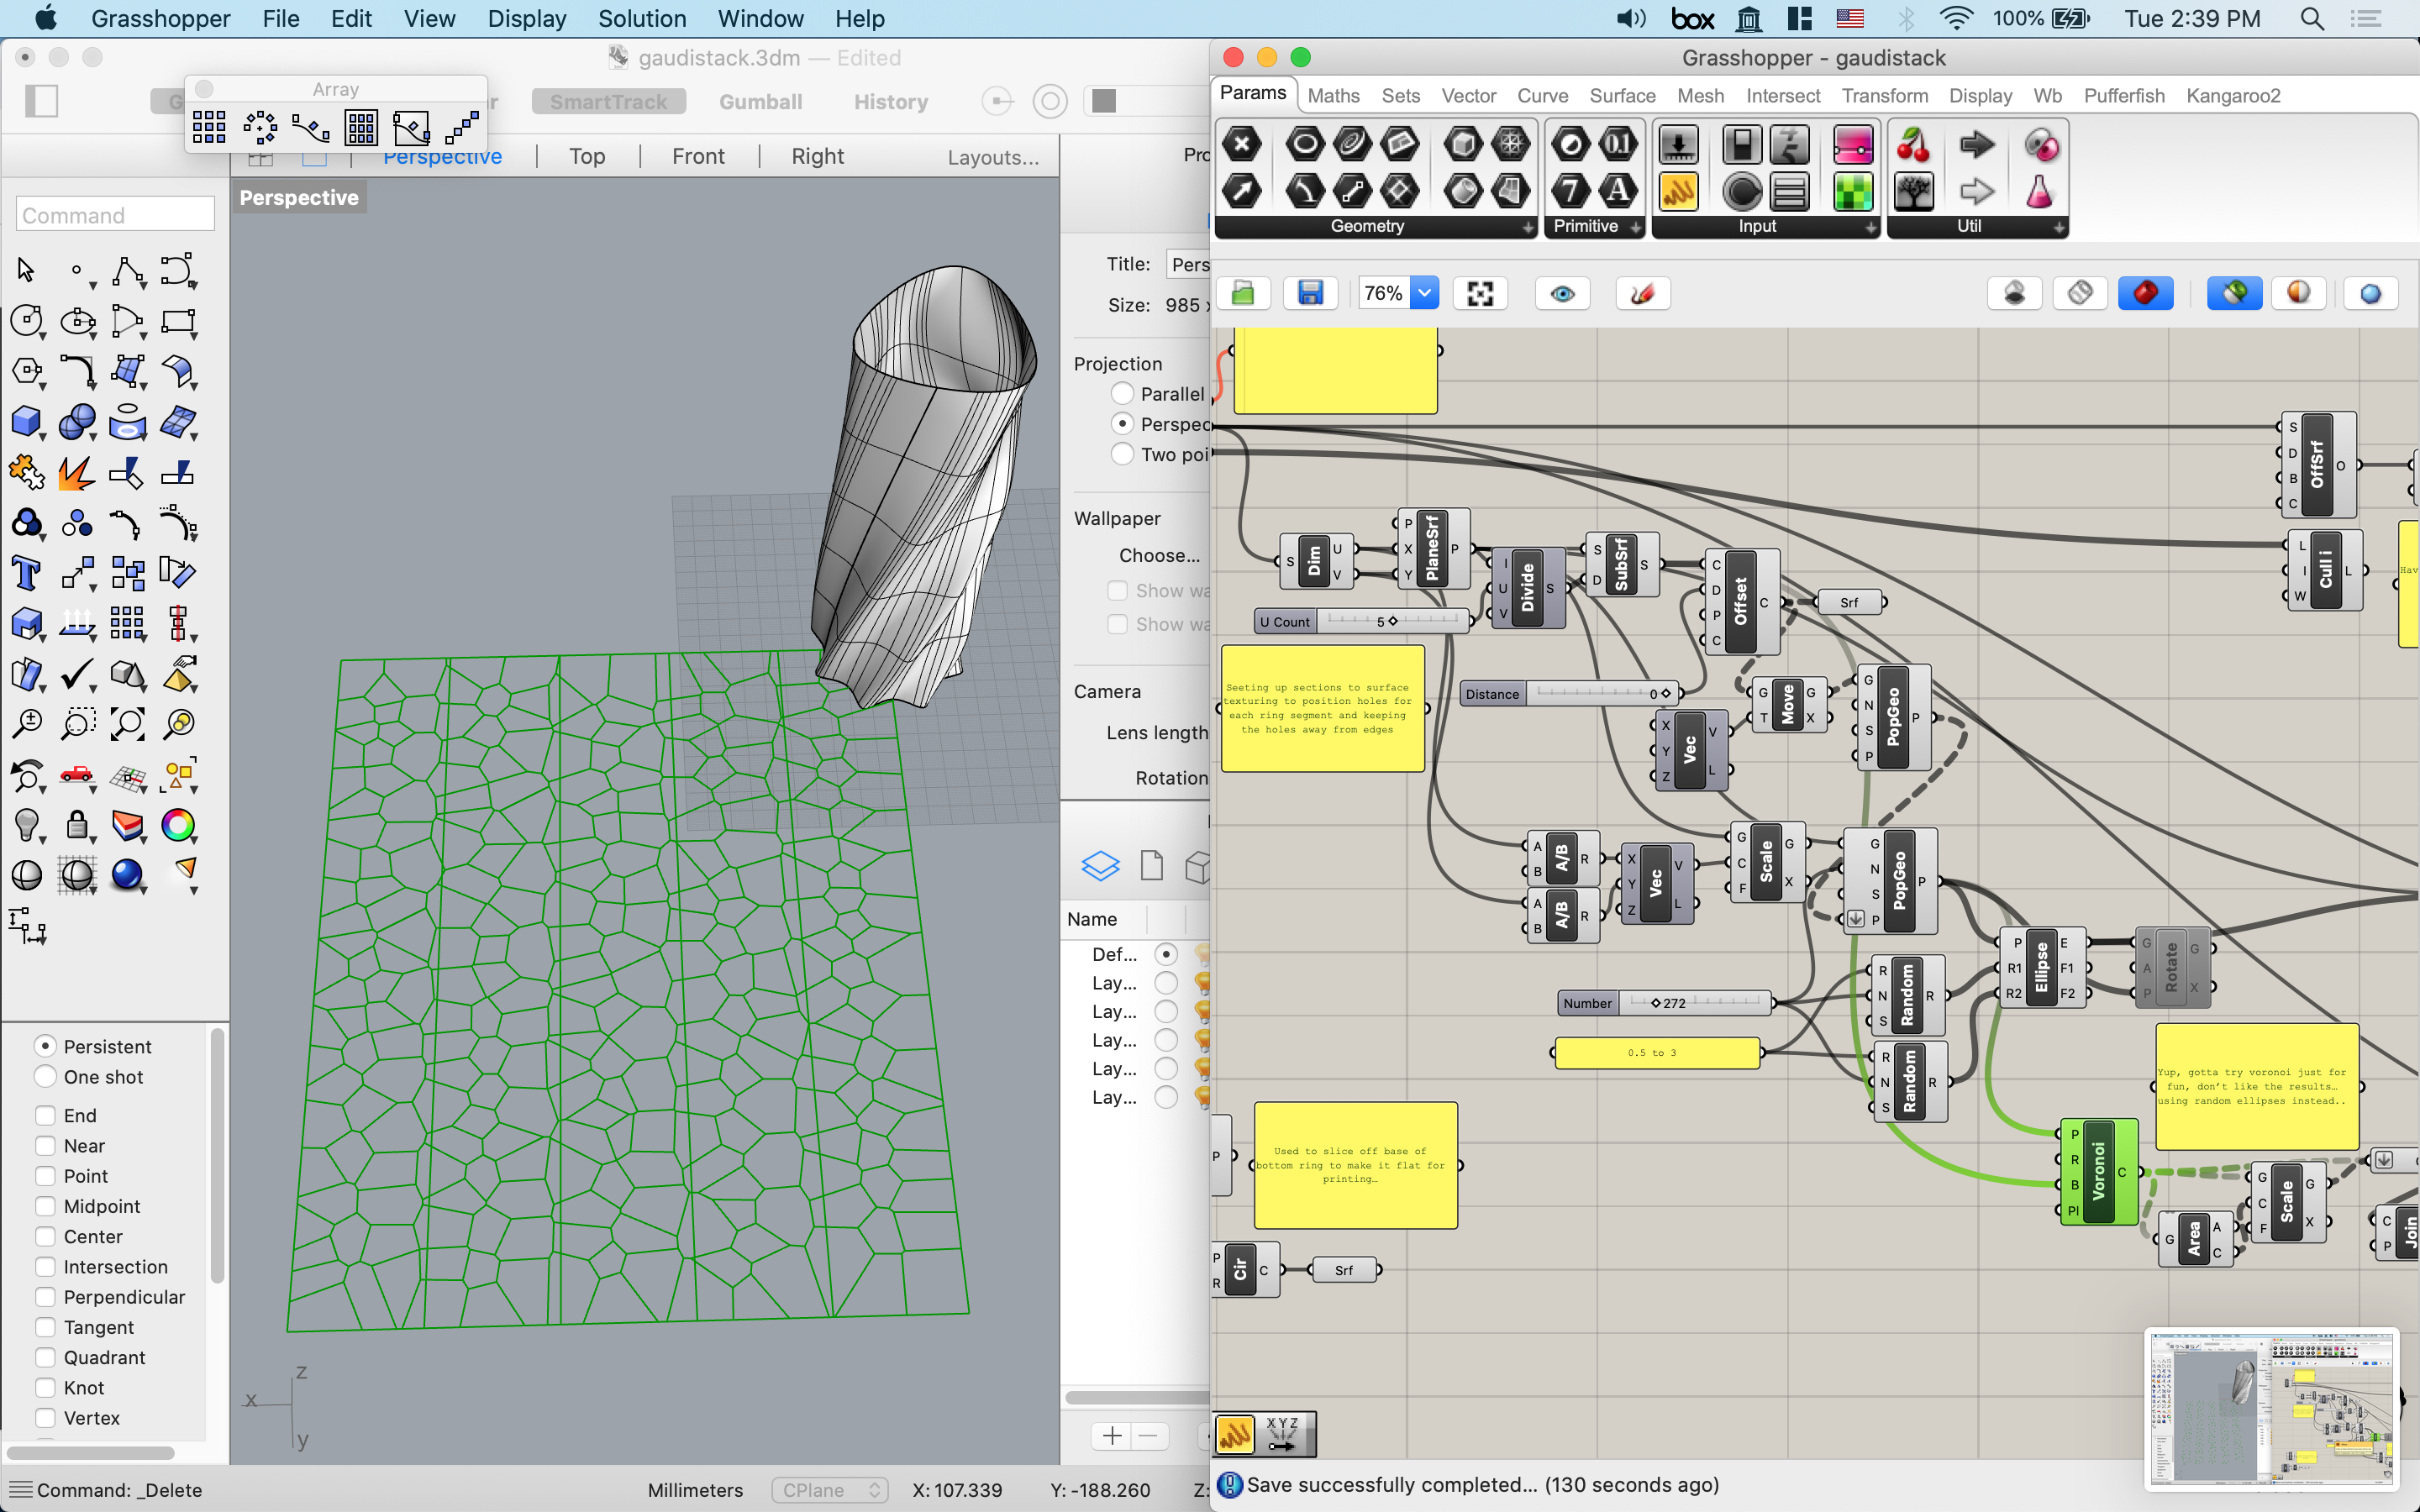The image size is (2420, 1512).
Task: Click the named views eye icon
Action: pos(1563,293)
